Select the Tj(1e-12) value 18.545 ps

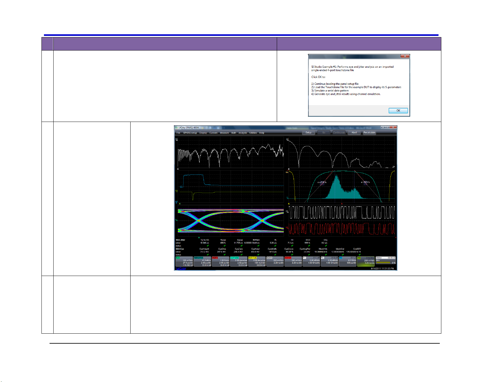pyautogui.click(x=204, y=243)
